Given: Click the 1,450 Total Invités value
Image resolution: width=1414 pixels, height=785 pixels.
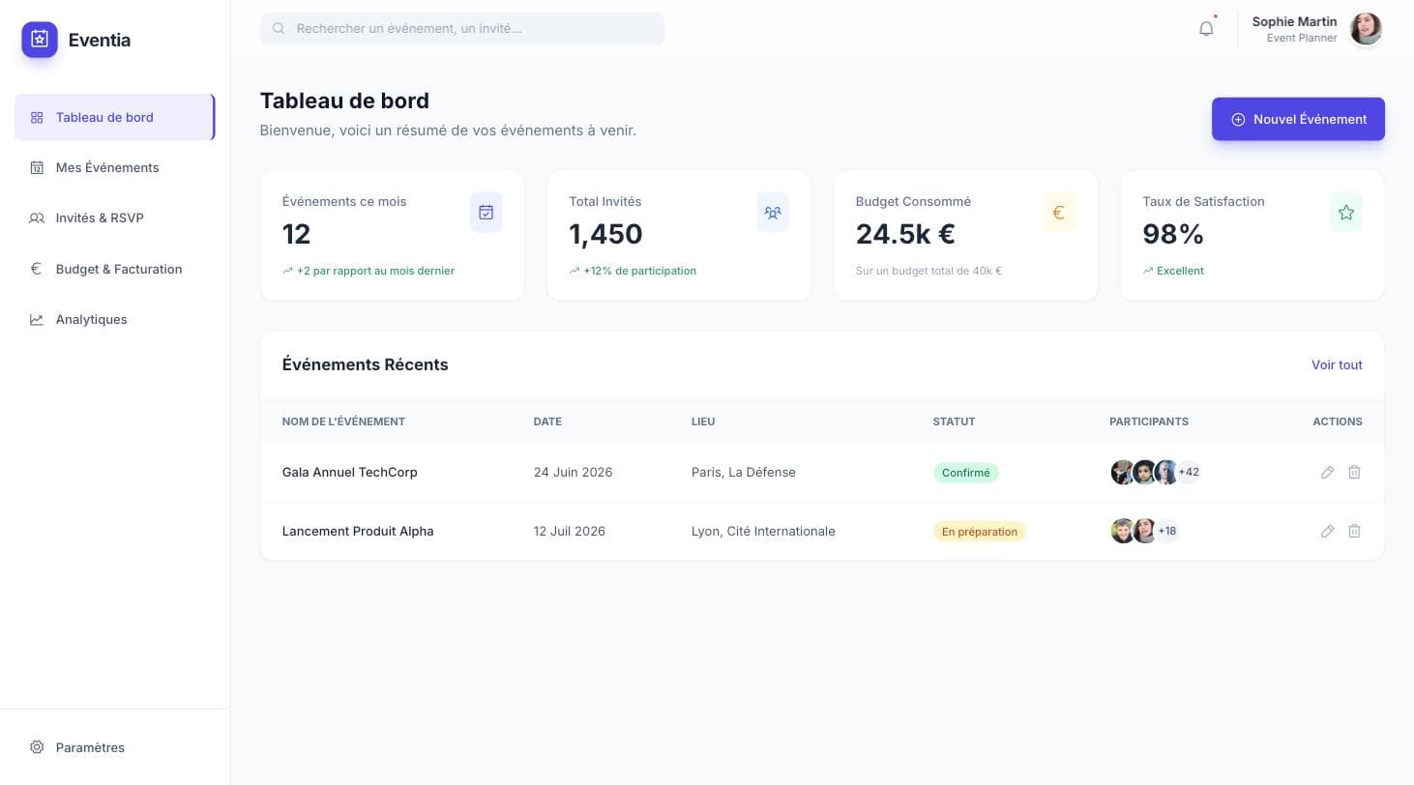Looking at the screenshot, I should coord(605,234).
